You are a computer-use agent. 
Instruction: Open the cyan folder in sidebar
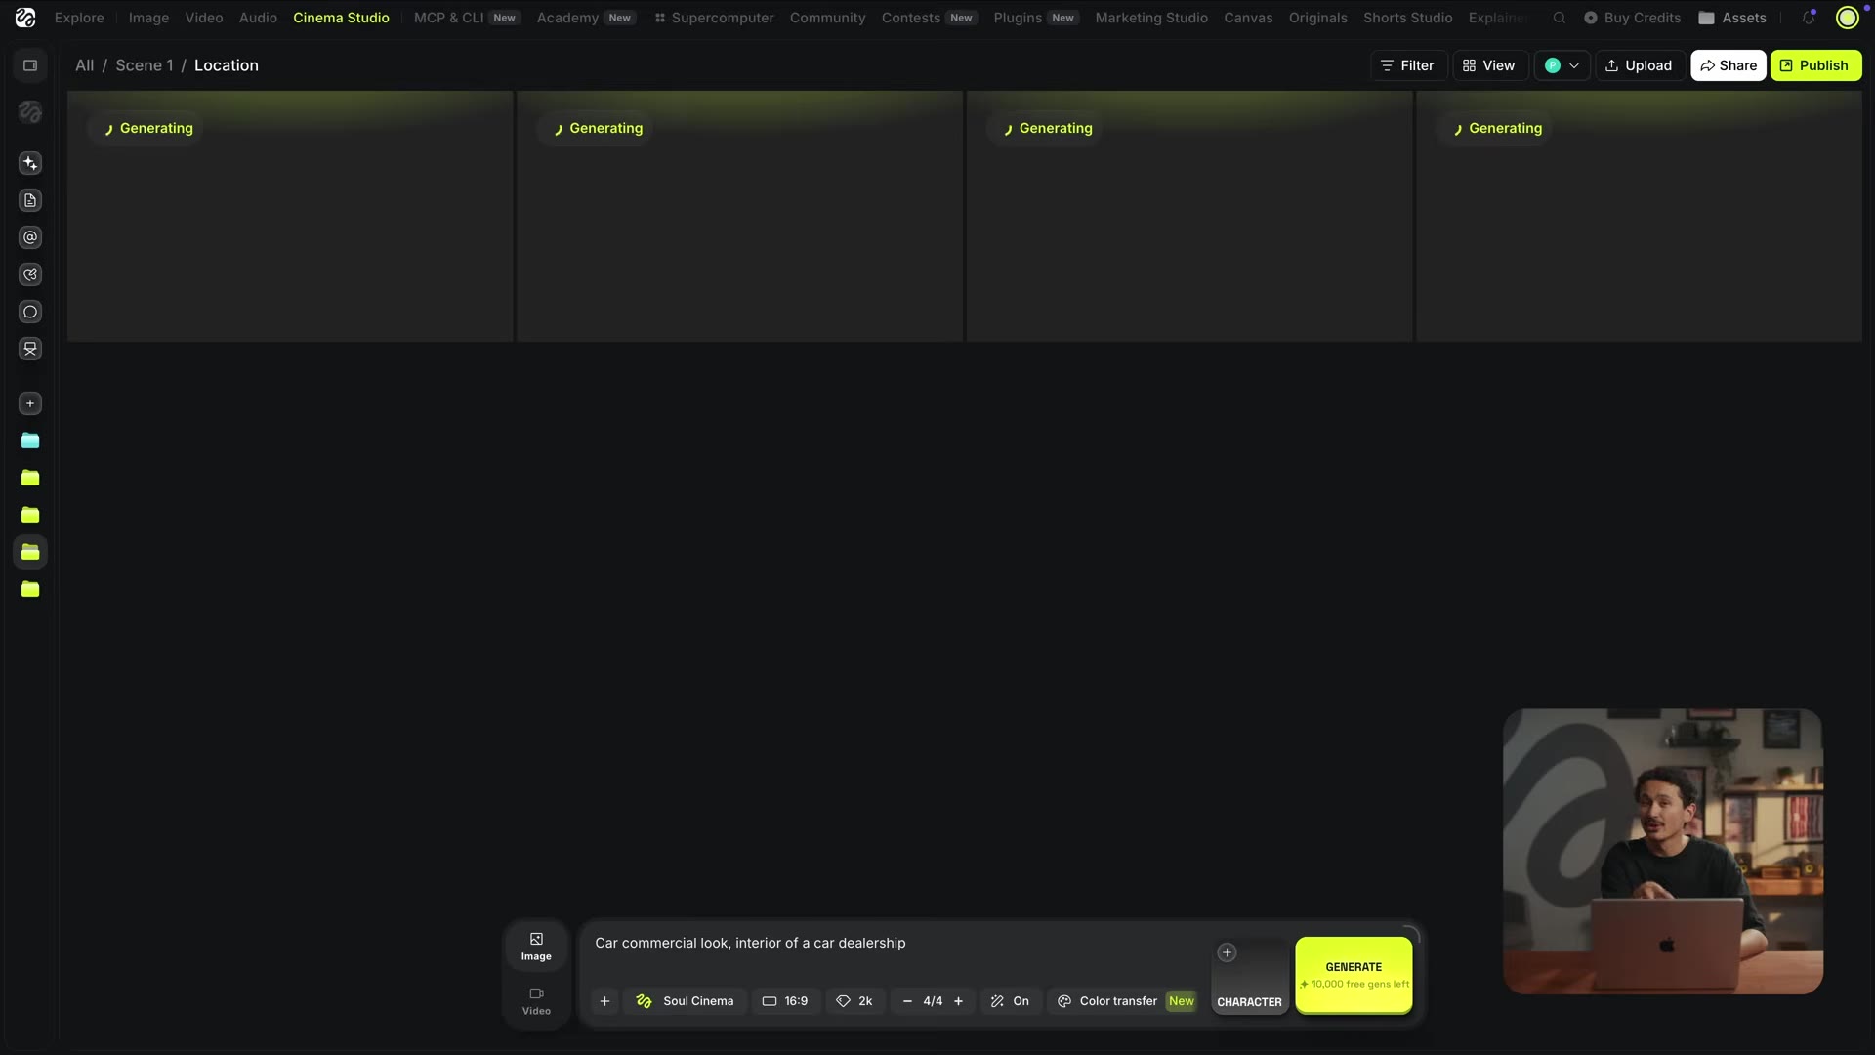[30, 441]
